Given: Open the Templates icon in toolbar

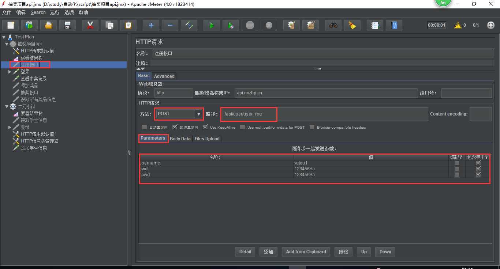Looking at the screenshot, I should pyautogui.click(x=29, y=25).
